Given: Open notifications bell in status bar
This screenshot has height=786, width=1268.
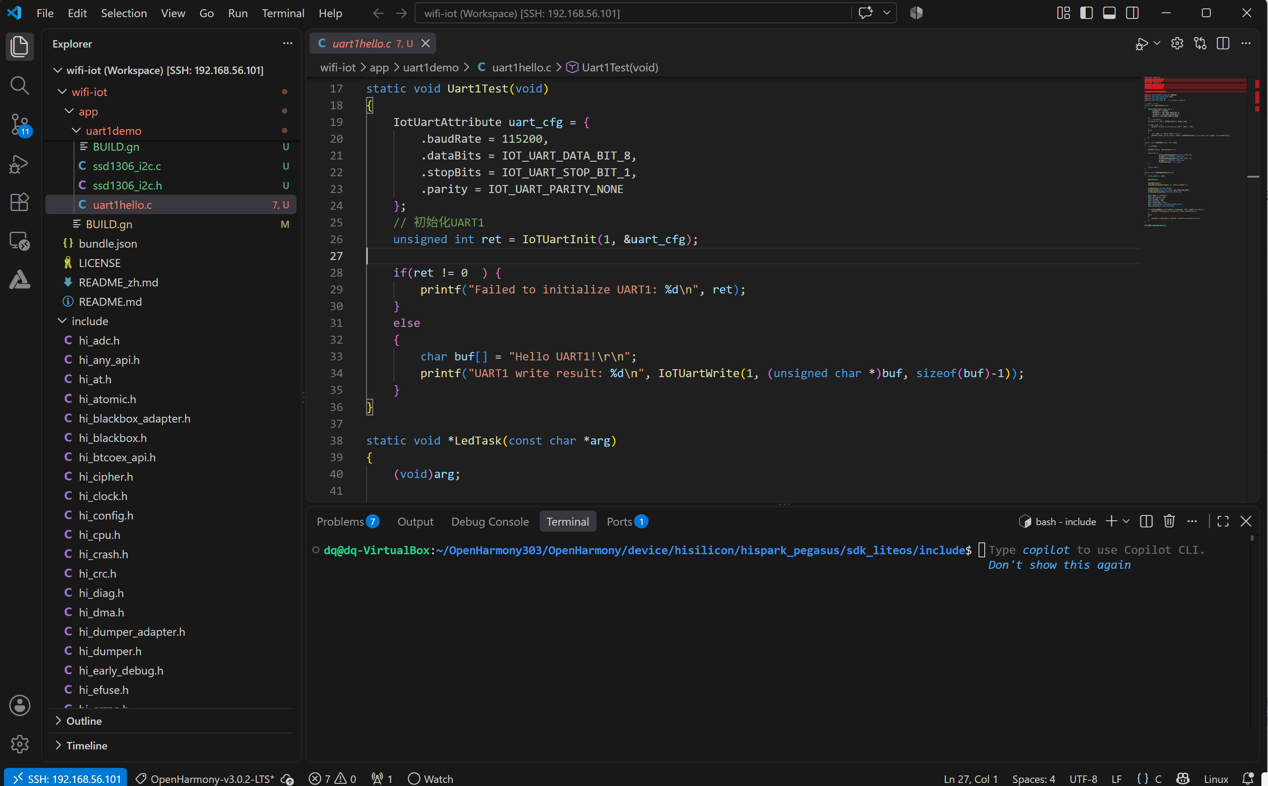Looking at the screenshot, I should point(1248,778).
